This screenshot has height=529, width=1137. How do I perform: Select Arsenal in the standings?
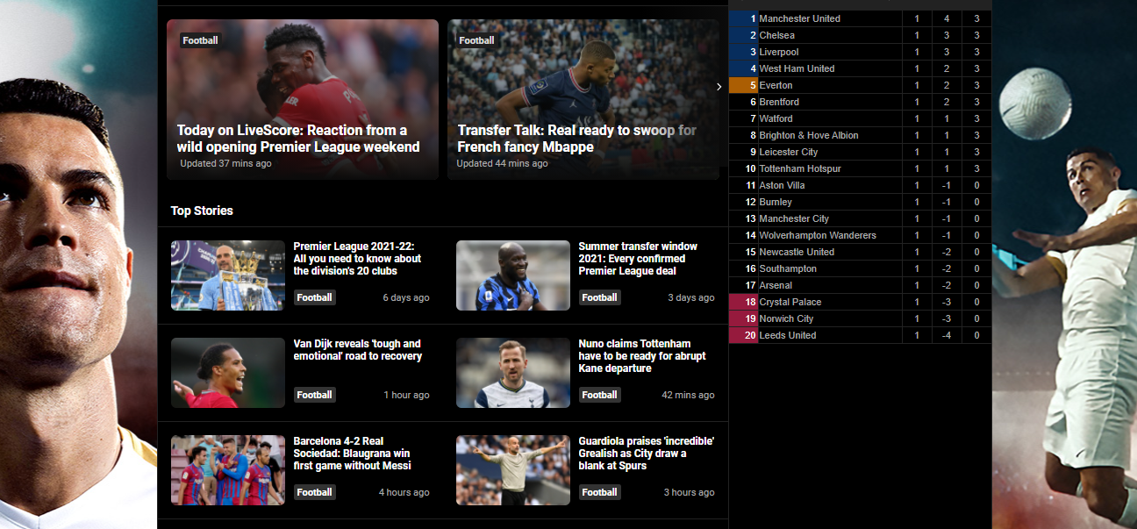click(x=860, y=285)
